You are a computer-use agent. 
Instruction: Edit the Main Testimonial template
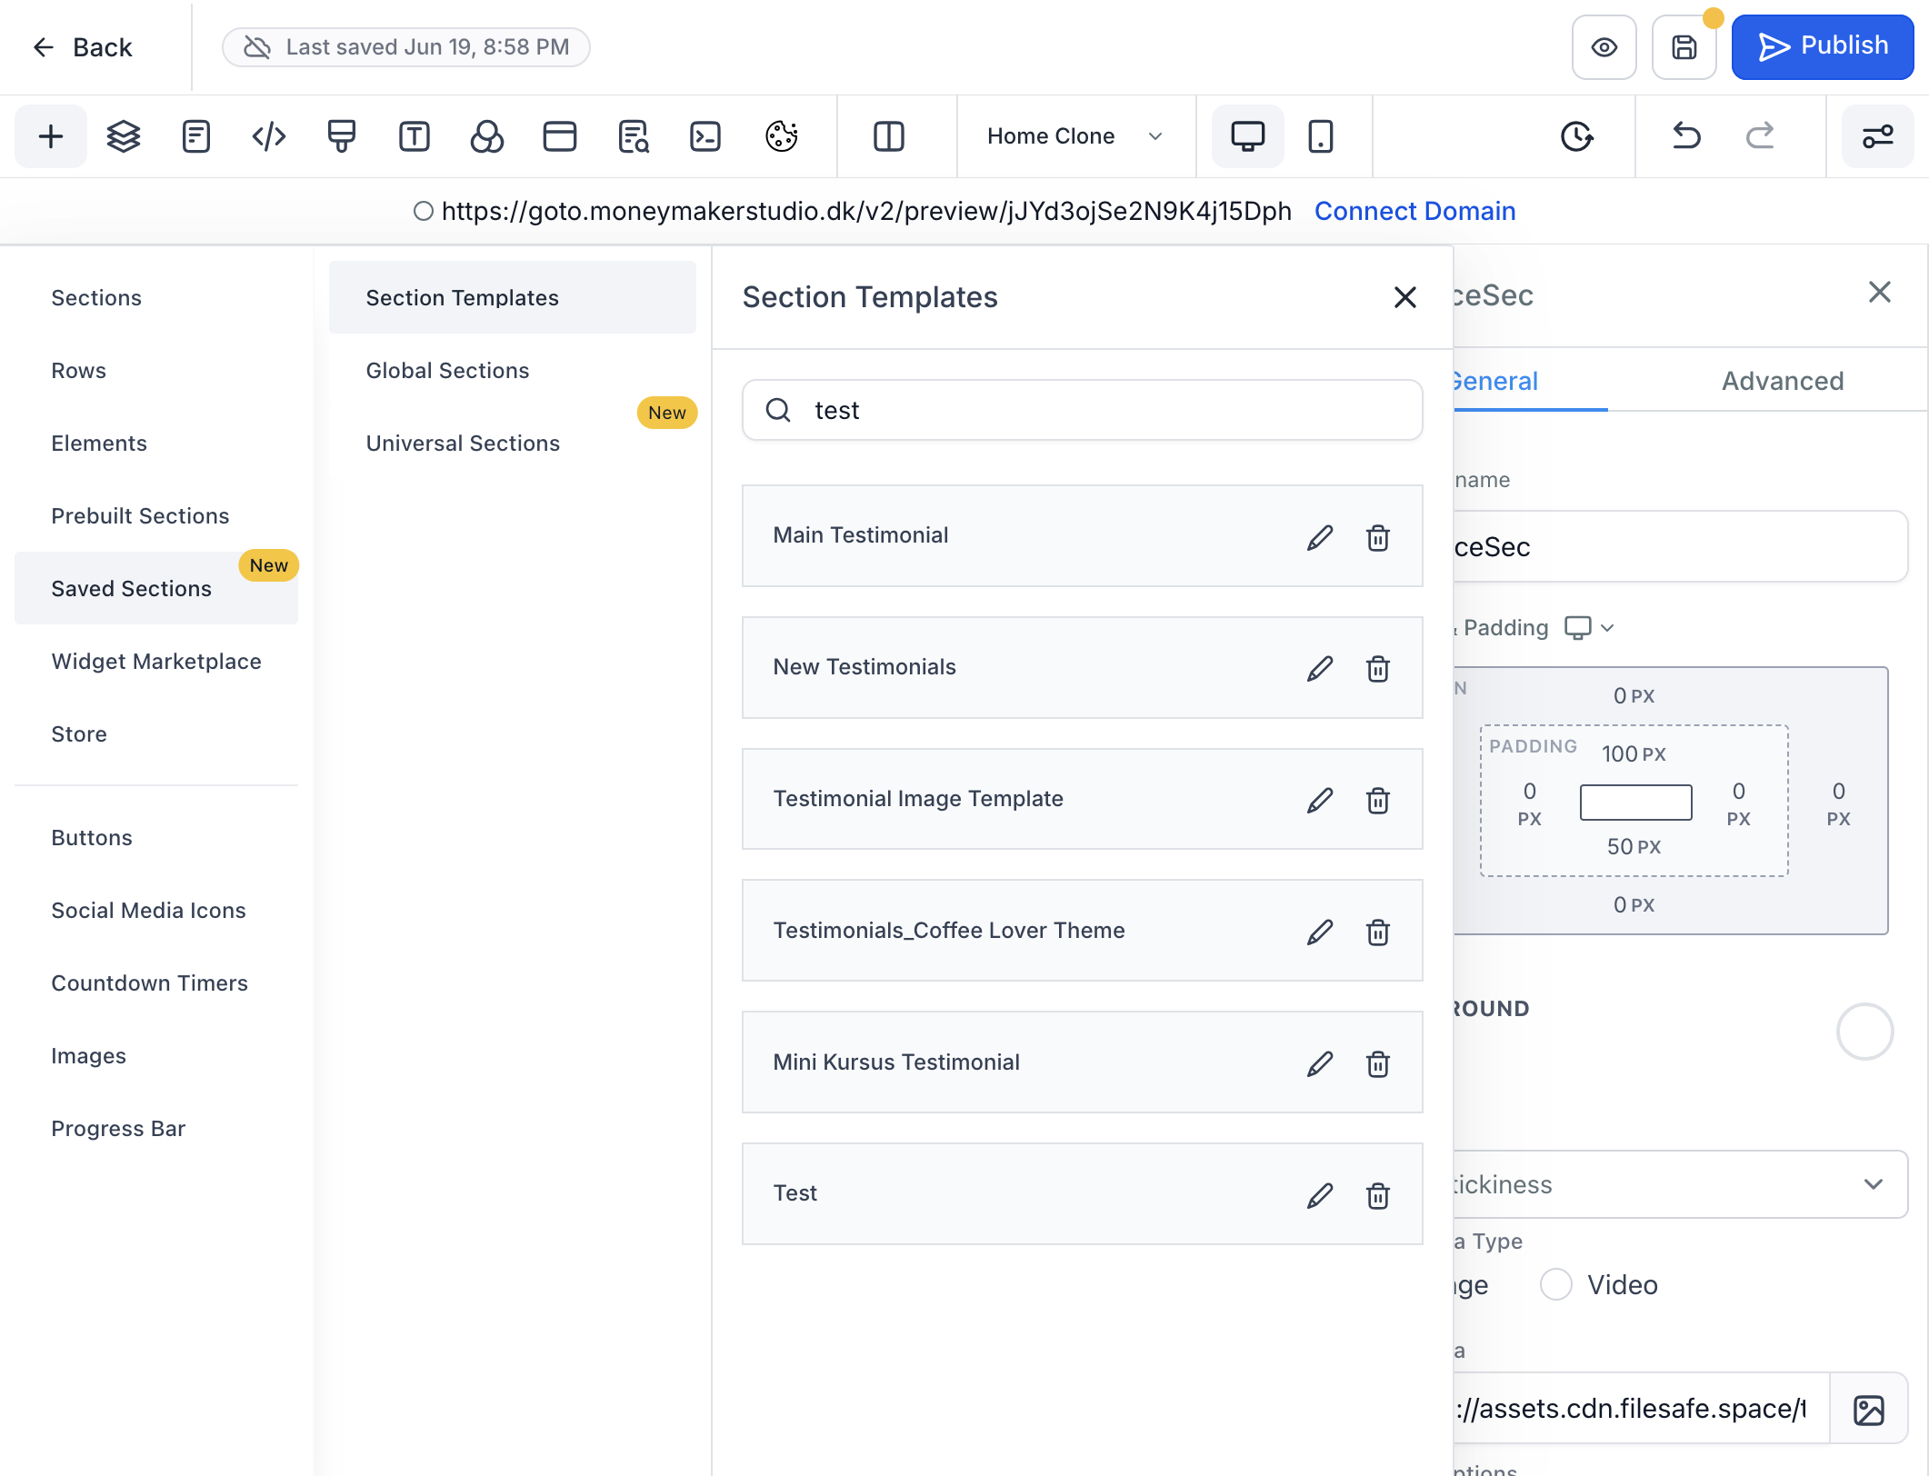tap(1320, 537)
